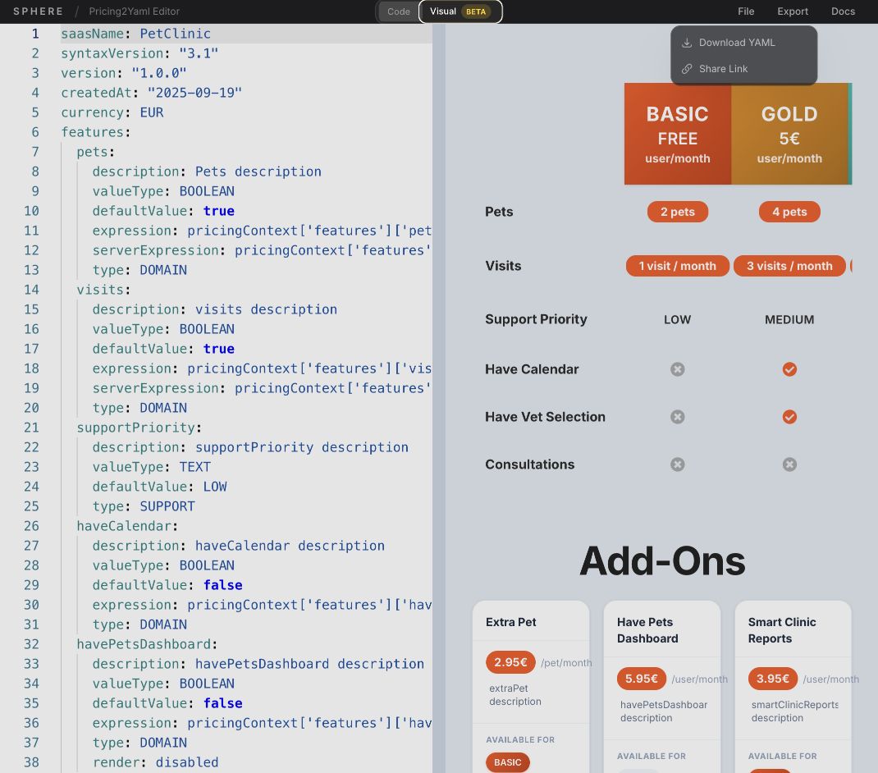Switch to the Visual BETA tab

click(x=460, y=11)
